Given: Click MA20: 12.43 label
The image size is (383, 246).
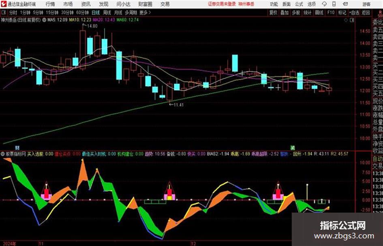Looking at the screenshot, I should 104,20.
